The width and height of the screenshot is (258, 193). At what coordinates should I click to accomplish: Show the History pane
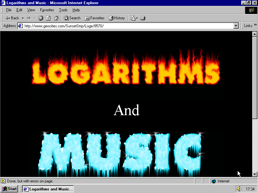117,18
